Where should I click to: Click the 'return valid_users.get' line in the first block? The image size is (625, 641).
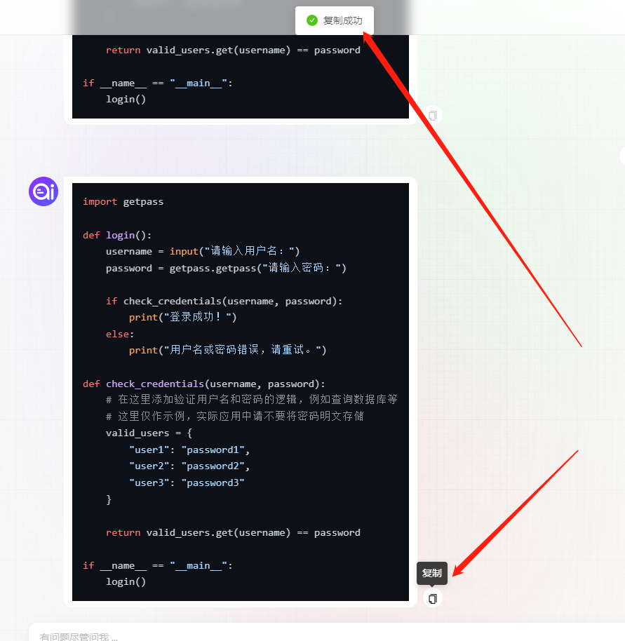click(x=233, y=50)
